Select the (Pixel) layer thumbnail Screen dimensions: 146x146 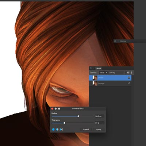click(x=95, y=78)
